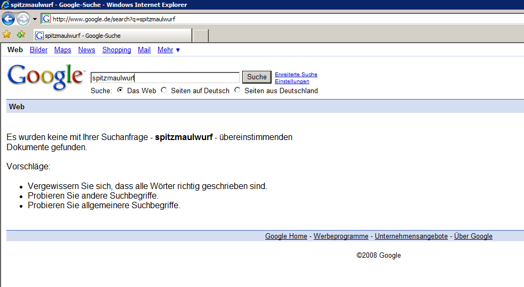Open the Maps link
524x287 pixels.
[62, 50]
